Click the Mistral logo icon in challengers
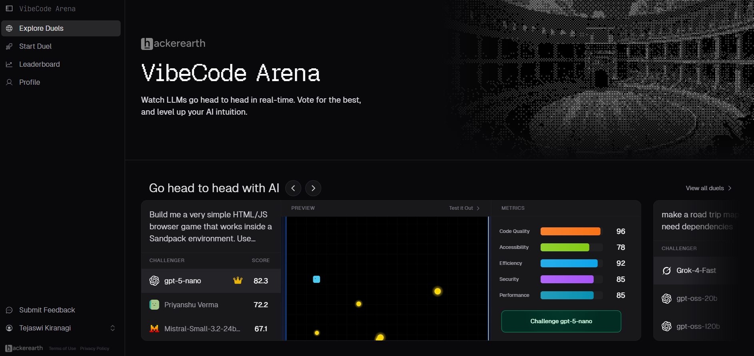754x356 pixels. pos(154,328)
